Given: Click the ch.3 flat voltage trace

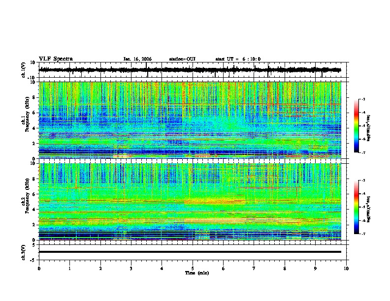Looking at the screenshot, I should [190, 252].
